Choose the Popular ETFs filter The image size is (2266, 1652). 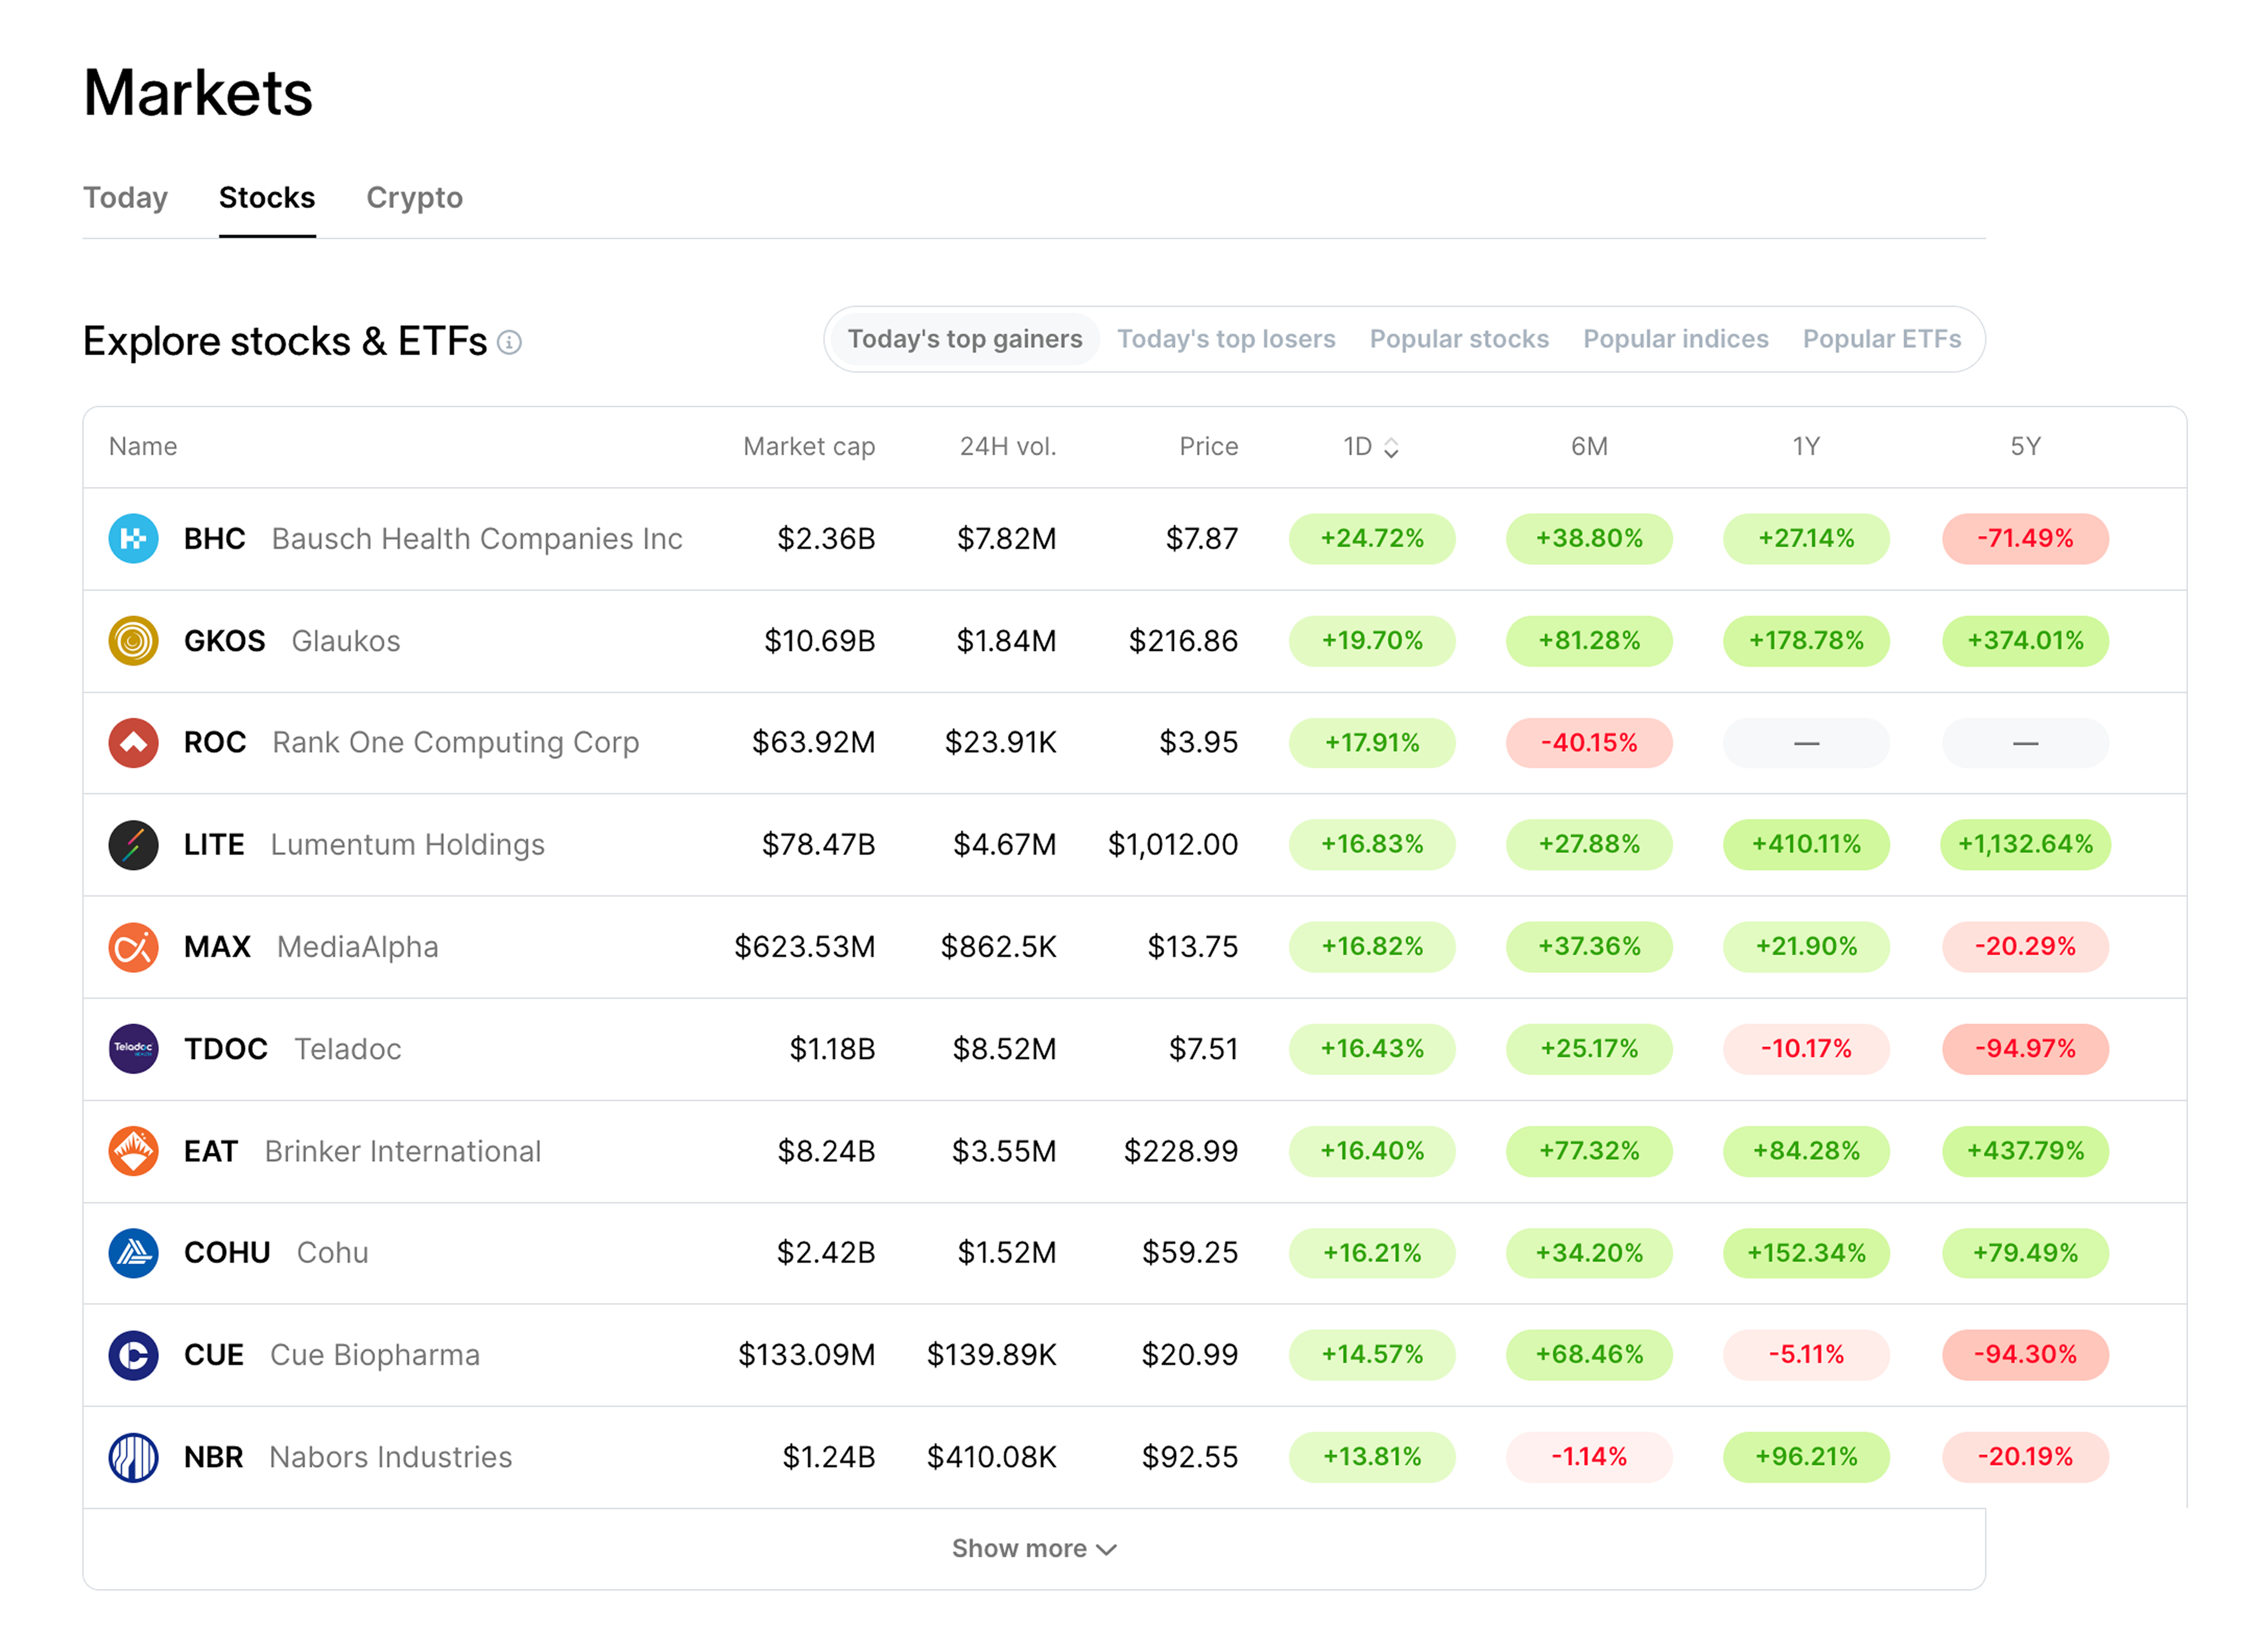click(1882, 339)
